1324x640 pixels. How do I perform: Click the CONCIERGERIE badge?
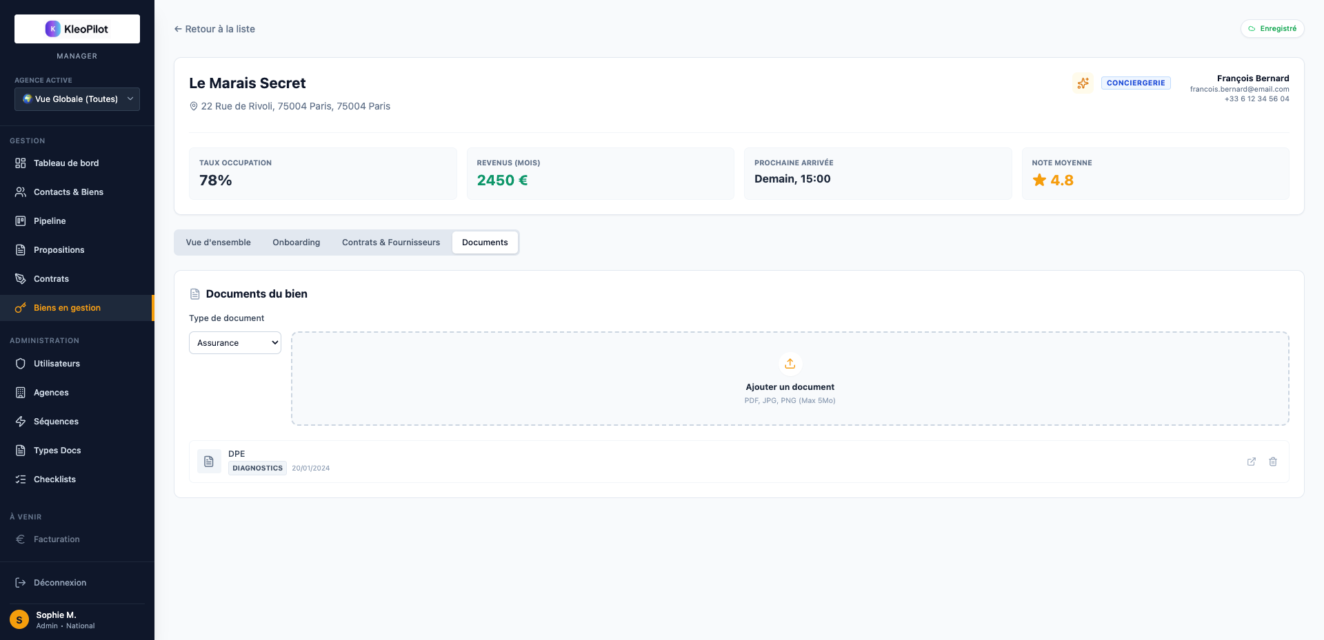[x=1135, y=83]
